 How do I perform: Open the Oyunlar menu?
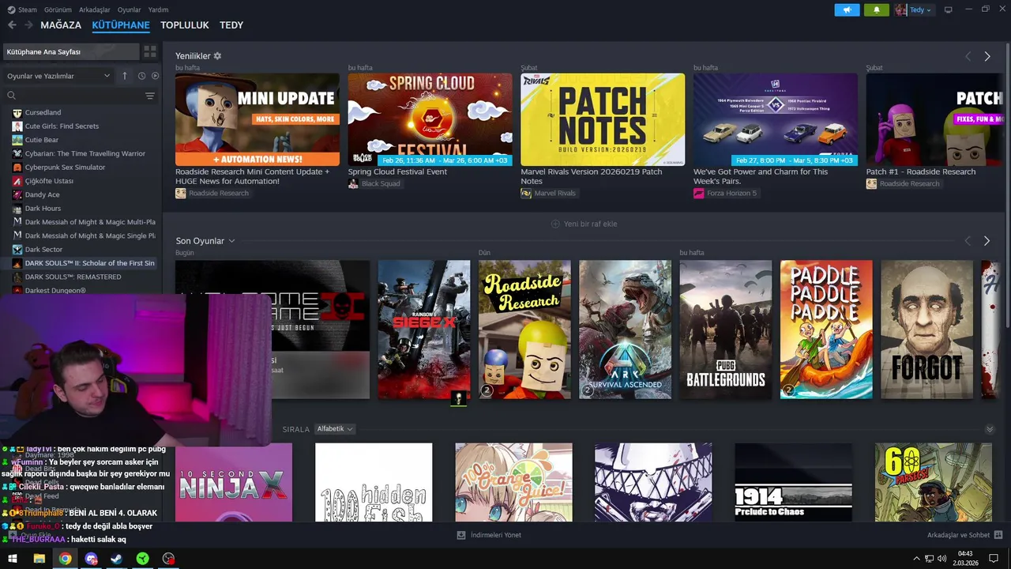[x=130, y=9]
